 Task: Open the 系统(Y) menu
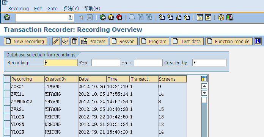pos(71,9)
